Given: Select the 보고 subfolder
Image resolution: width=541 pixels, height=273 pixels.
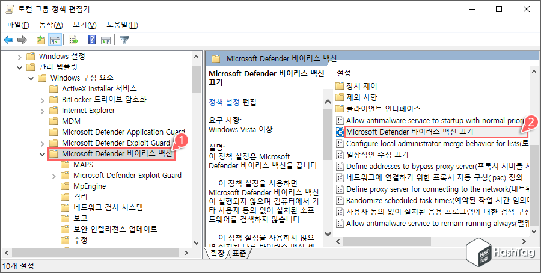Looking at the screenshot, I should click(x=81, y=218).
